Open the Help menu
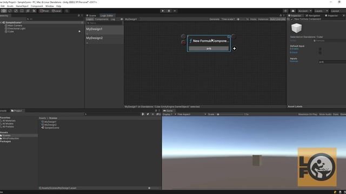346x194 pixels. pyautogui.click(x=58, y=6)
